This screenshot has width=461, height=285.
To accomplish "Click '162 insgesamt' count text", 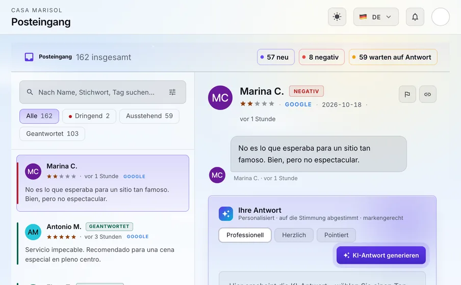I will 104,57.
